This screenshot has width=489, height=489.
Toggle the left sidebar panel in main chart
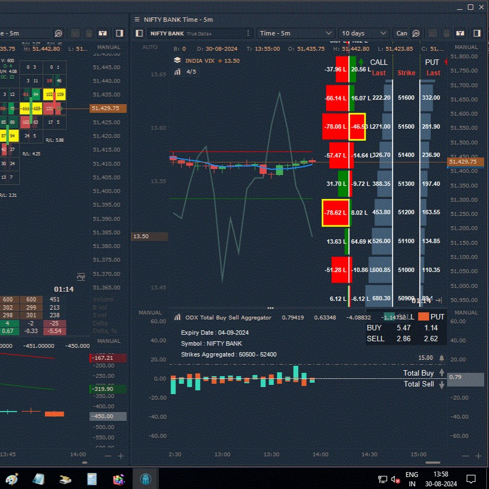click(x=140, y=33)
